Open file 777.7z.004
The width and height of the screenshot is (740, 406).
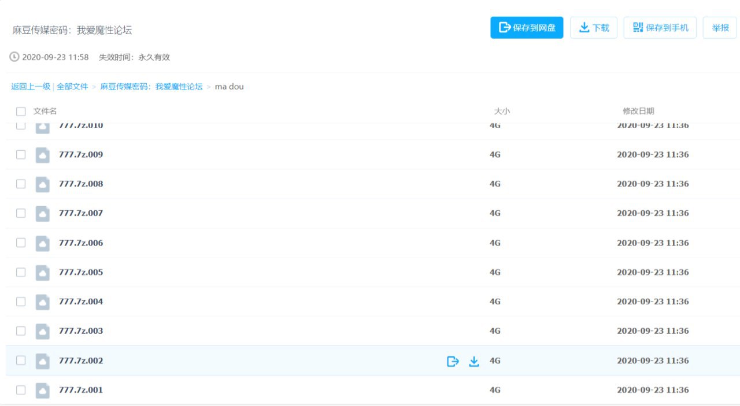pos(81,302)
